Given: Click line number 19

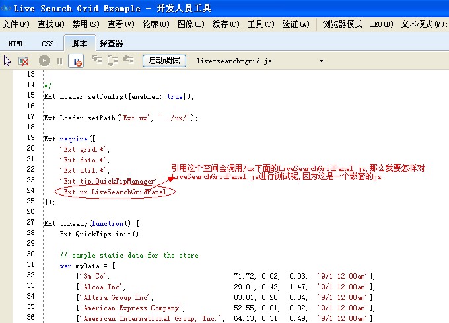Looking at the screenshot, I should pos(30,138).
